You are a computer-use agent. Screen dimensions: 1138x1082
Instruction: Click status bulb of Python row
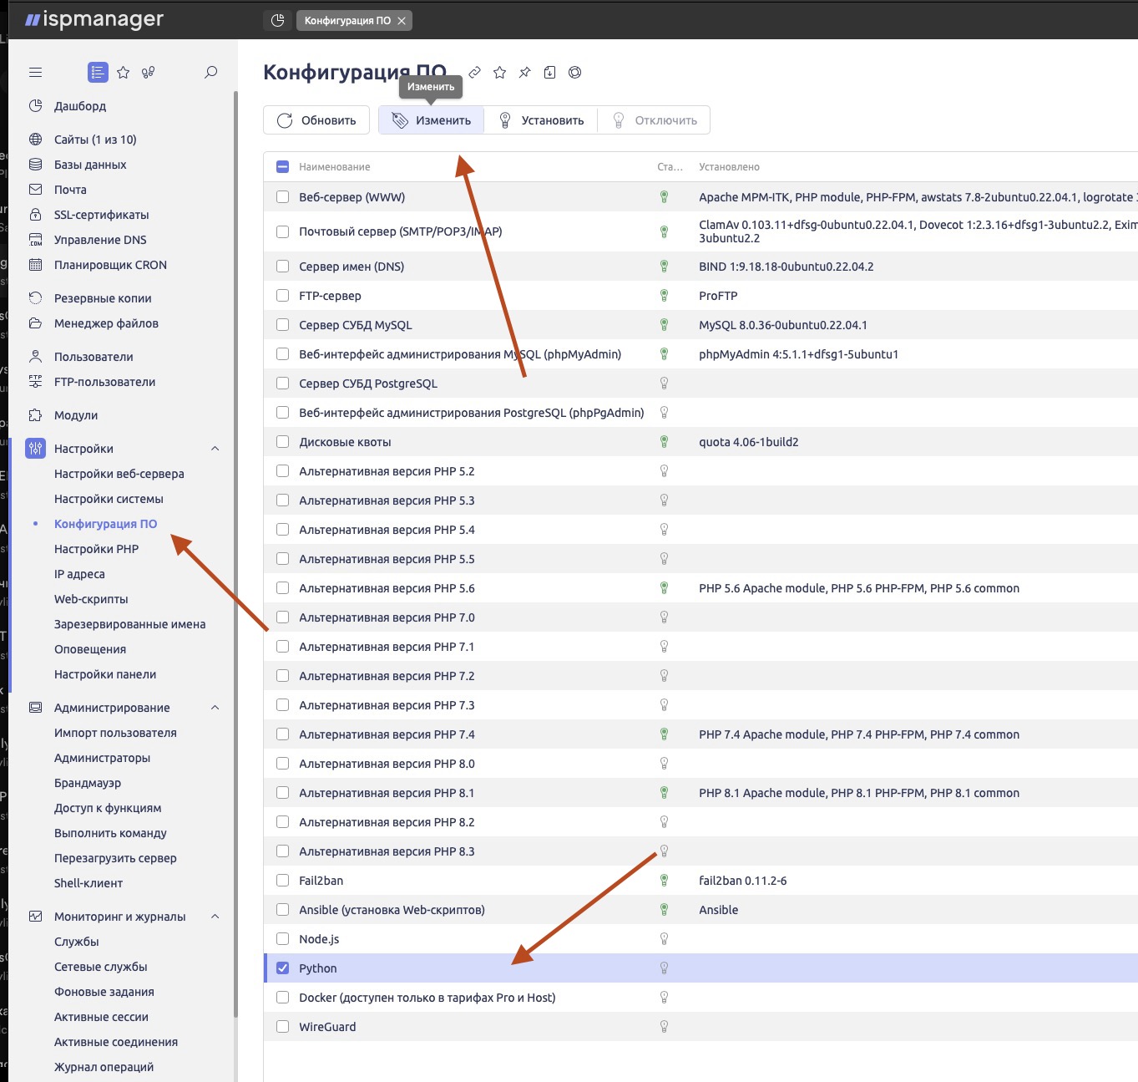[x=665, y=968]
